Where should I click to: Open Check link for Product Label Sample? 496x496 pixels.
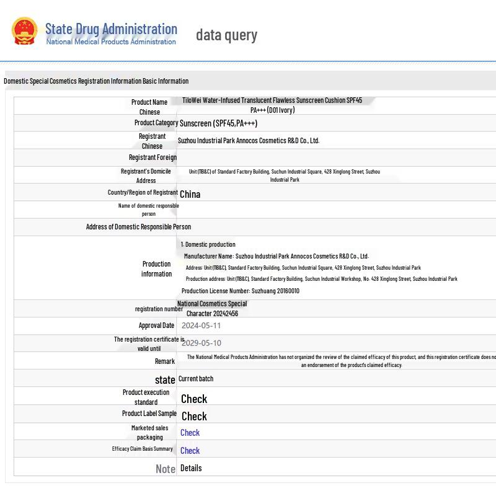(194, 416)
